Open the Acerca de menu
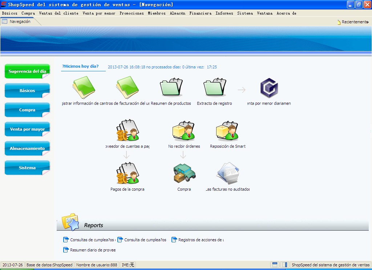 coord(287,13)
